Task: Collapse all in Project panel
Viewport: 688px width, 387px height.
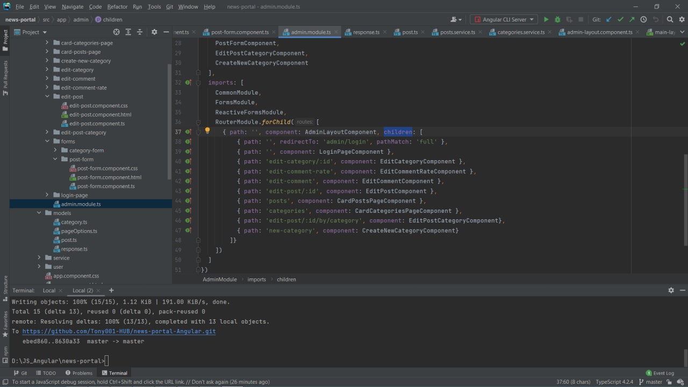Action: (140, 32)
